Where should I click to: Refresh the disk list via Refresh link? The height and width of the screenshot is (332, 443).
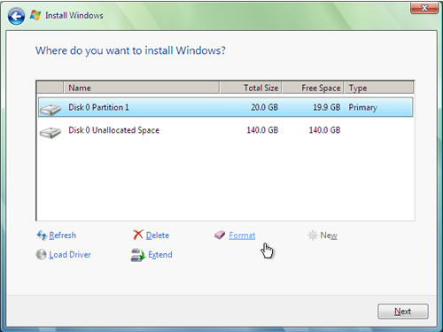pyautogui.click(x=63, y=235)
